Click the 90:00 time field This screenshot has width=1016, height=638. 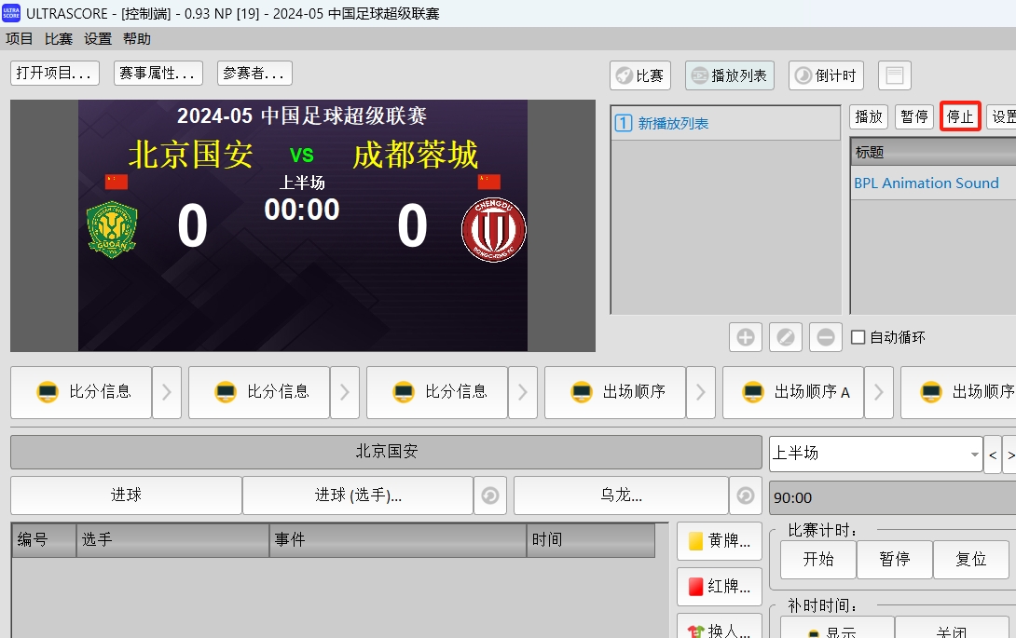(x=891, y=498)
